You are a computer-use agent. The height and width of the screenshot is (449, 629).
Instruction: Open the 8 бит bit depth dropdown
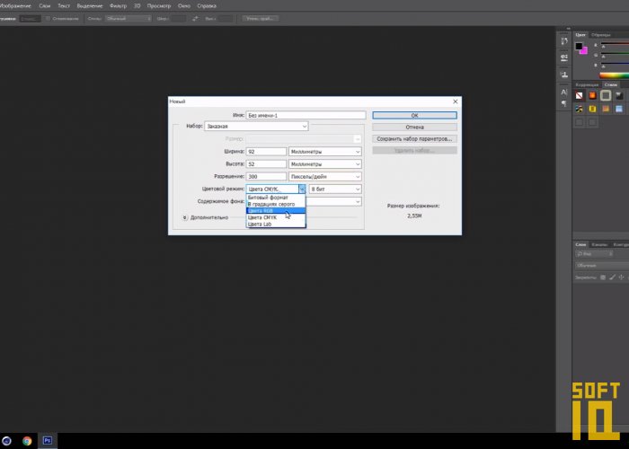tap(335, 189)
